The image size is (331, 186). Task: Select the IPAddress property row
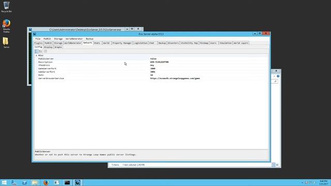(152, 65)
